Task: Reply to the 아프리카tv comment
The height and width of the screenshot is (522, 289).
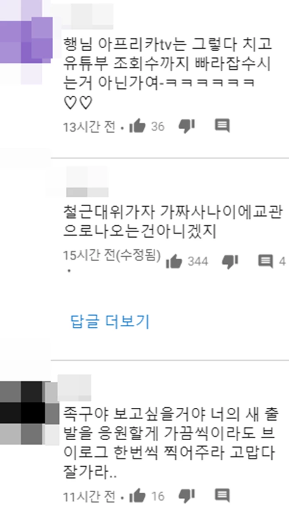Action: pyautogui.click(x=223, y=125)
